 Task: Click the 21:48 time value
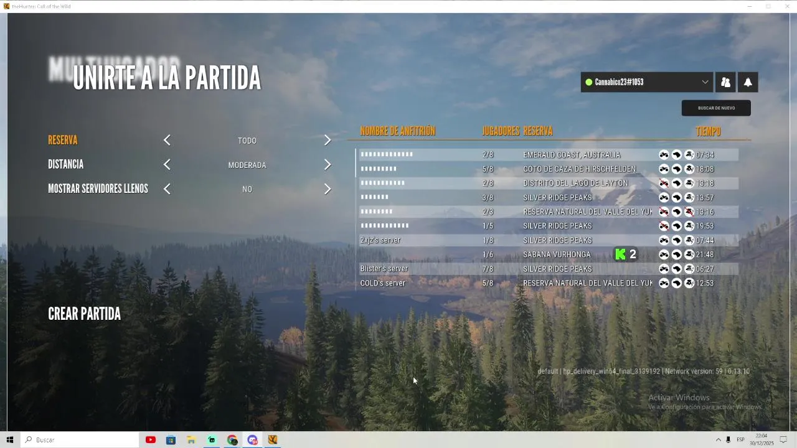tap(705, 254)
